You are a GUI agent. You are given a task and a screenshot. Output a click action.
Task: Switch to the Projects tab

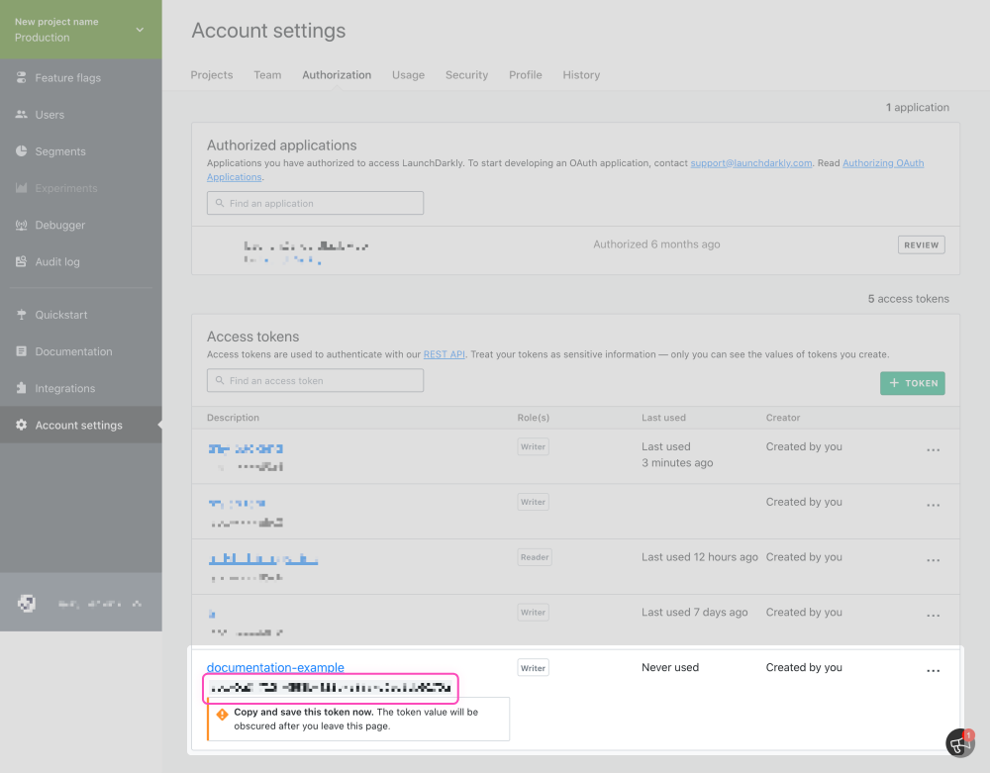point(211,74)
